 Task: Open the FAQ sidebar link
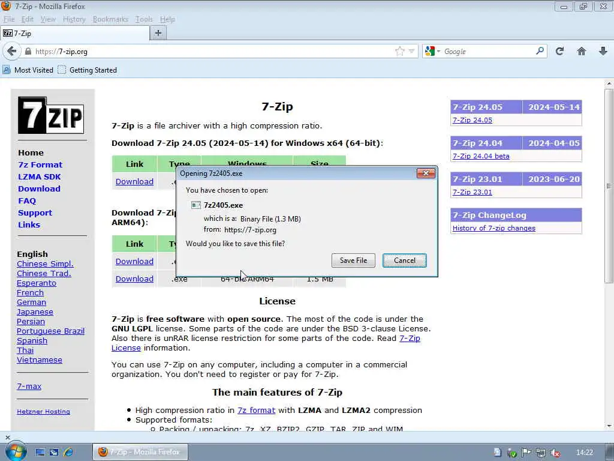(26, 200)
